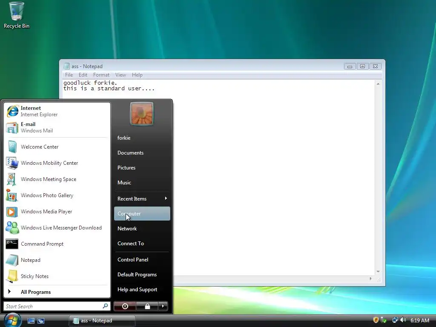Maximize the Notepad window
The image size is (436, 327).
363,66
